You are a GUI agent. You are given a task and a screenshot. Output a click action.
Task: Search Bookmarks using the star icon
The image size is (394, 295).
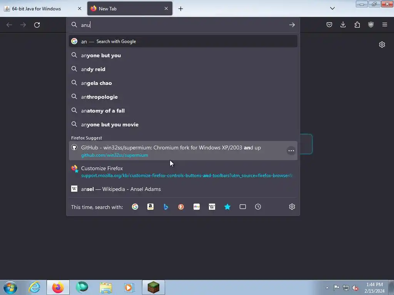pyautogui.click(x=227, y=207)
